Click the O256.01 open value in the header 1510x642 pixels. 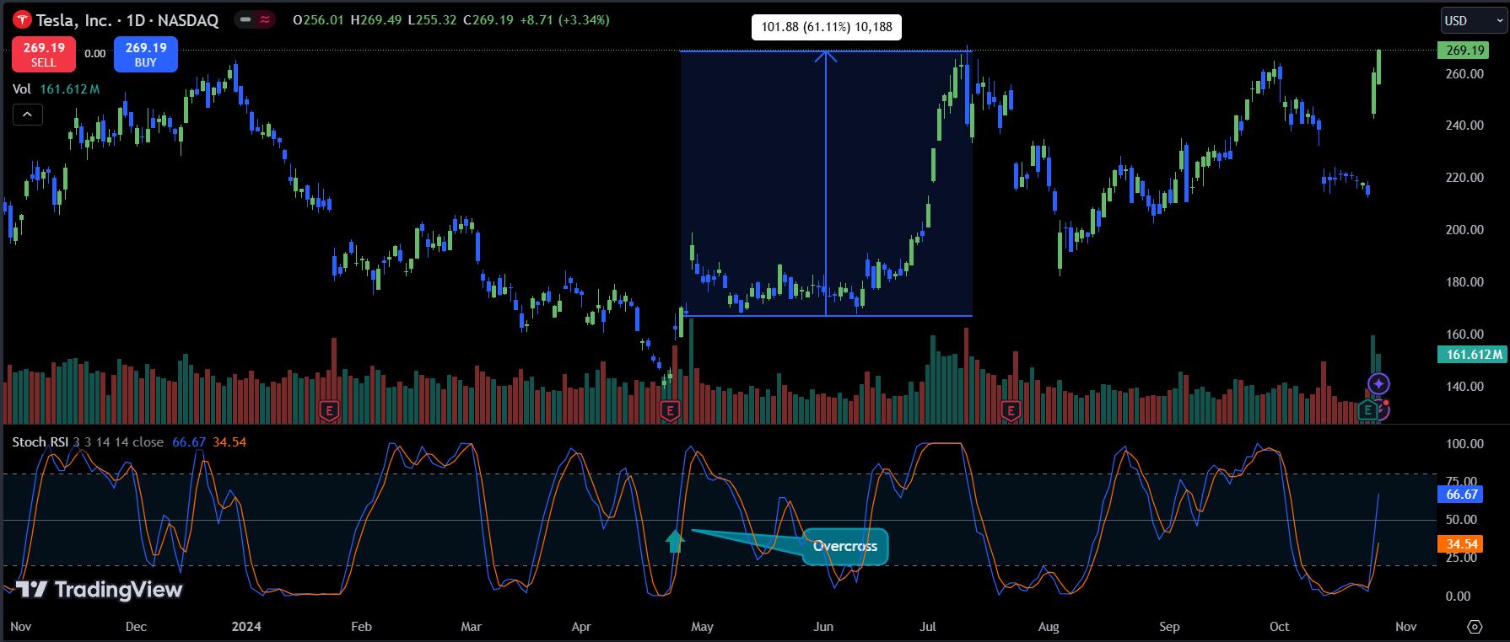318,20
